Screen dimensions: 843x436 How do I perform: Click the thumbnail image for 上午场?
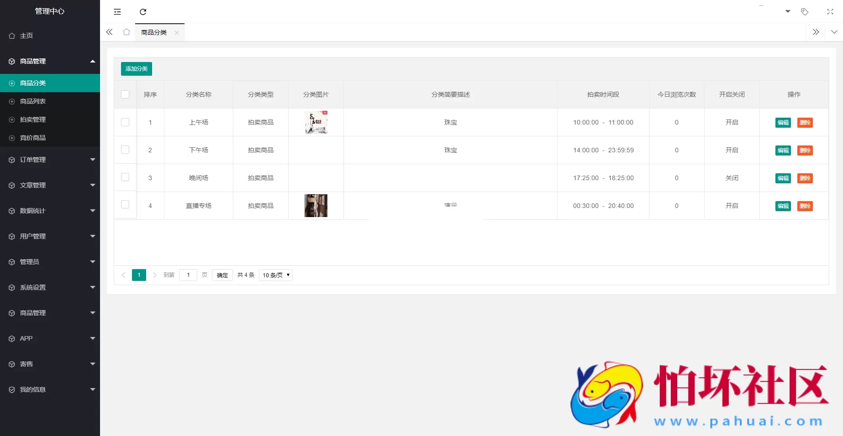(316, 122)
